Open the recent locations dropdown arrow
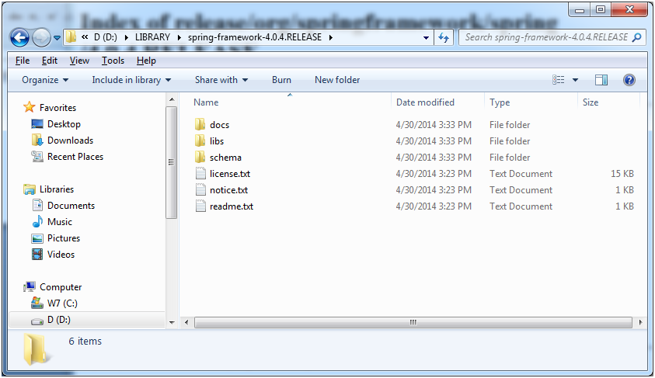Screen dimensions: 655x378 click(57, 38)
